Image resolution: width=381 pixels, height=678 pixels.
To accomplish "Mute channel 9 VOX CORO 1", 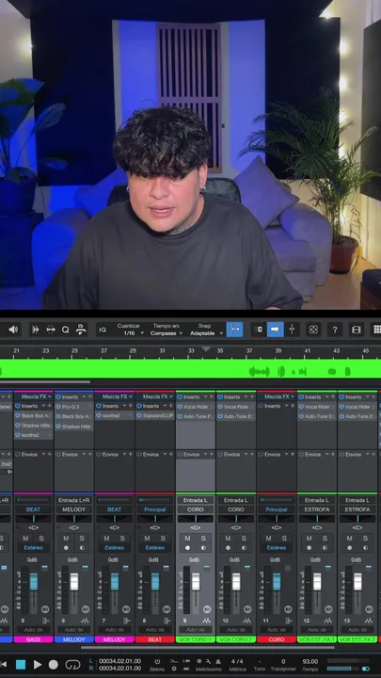I will (x=187, y=539).
